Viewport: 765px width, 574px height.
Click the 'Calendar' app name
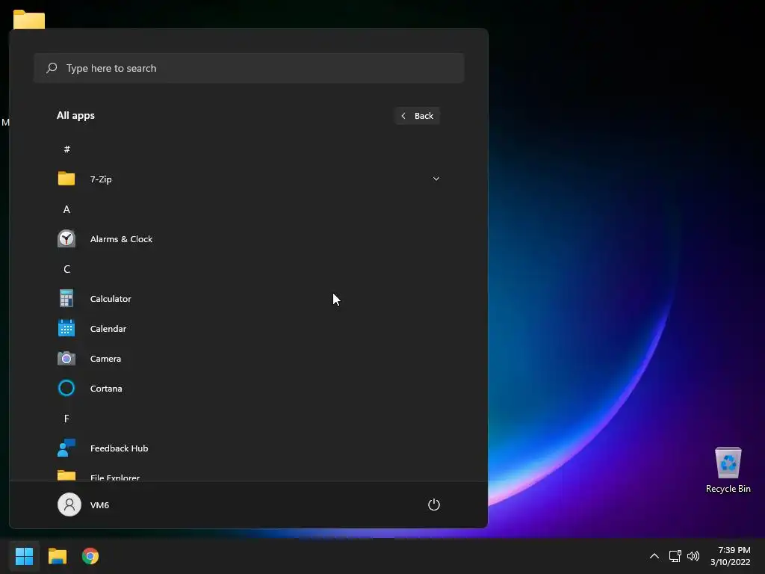click(108, 329)
